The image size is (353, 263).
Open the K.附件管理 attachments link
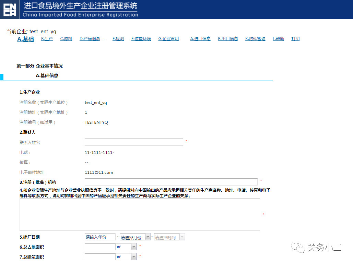(x=255, y=39)
